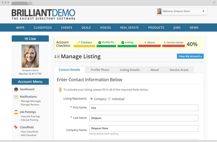
Task: Select the Individual radio button
Action: tap(109, 99)
